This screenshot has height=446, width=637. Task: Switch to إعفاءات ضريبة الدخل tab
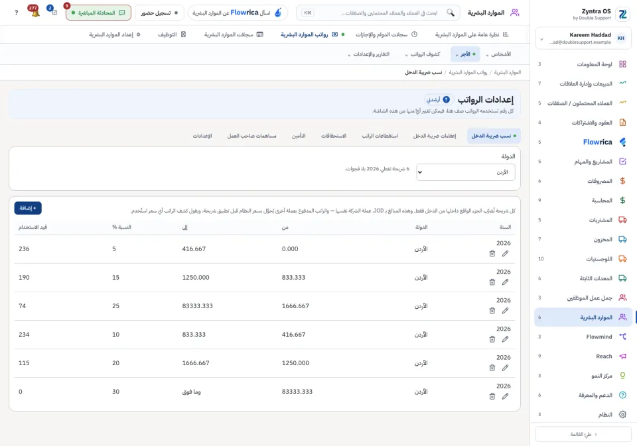click(434, 136)
